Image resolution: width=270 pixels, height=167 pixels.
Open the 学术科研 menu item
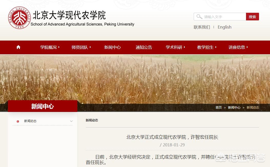click(x=174, y=47)
